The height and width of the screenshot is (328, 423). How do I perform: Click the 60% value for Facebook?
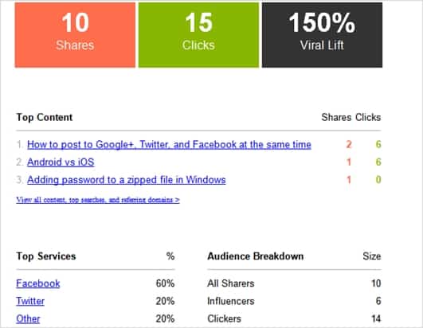[166, 283]
